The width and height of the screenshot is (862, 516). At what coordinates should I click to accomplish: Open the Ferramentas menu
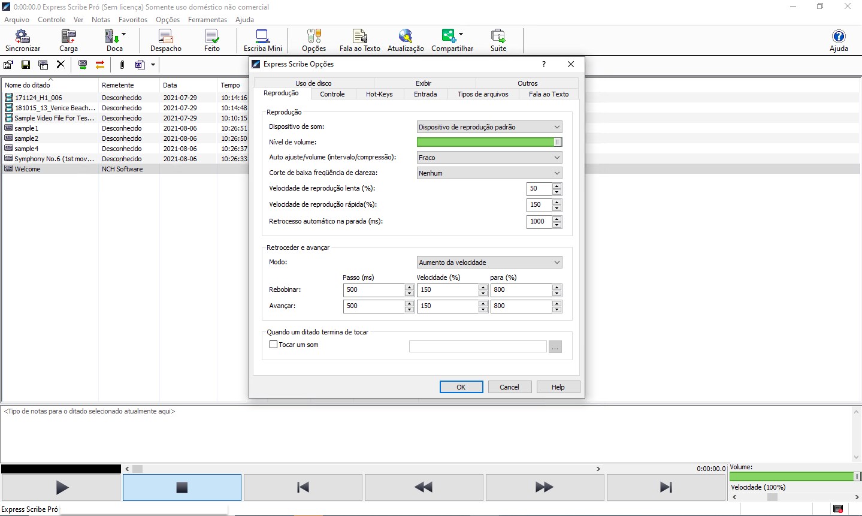pyautogui.click(x=207, y=20)
